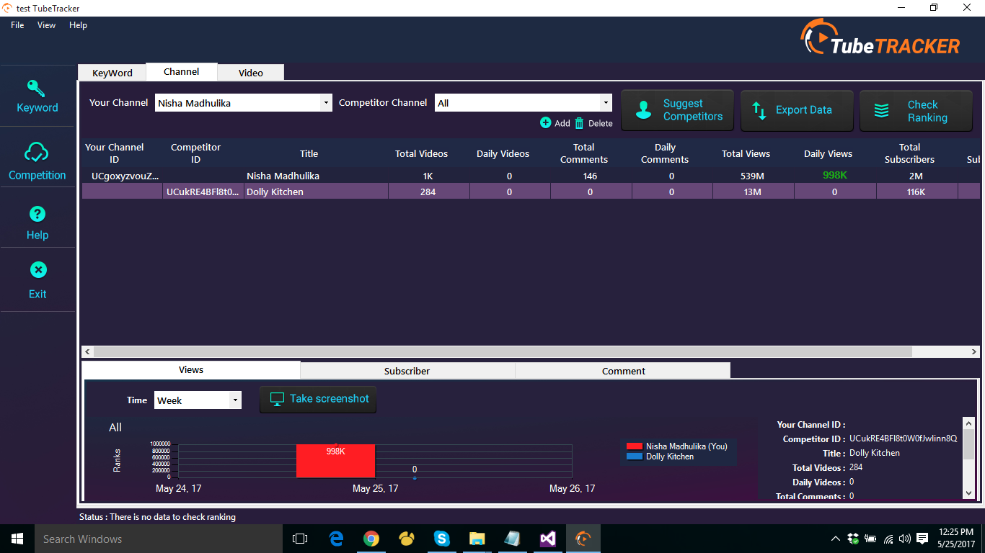Launch Google Chrome from the taskbar
The image size is (985, 553).
371,539
